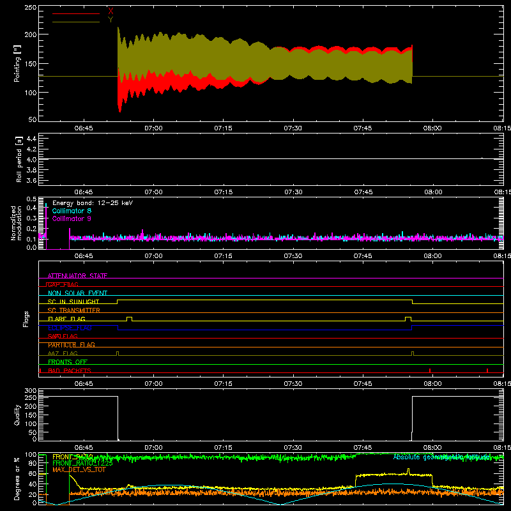Click the 0.5 tick on modulation axis
This screenshot has height=511, width=511.
[31, 199]
